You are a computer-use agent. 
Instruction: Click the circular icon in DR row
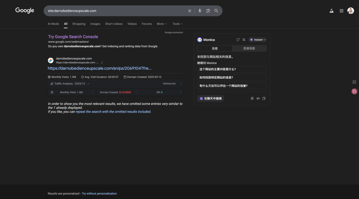(x=52, y=92)
